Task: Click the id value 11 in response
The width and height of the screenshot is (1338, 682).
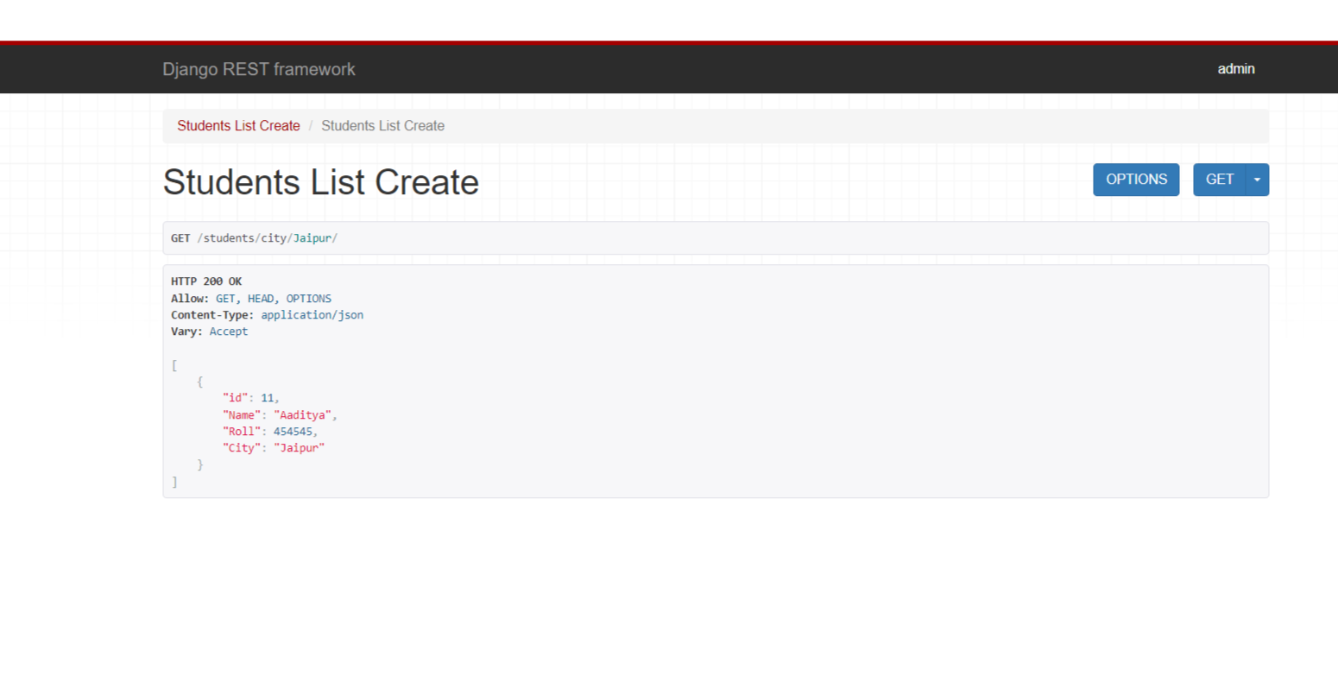Action: pyautogui.click(x=267, y=398)
